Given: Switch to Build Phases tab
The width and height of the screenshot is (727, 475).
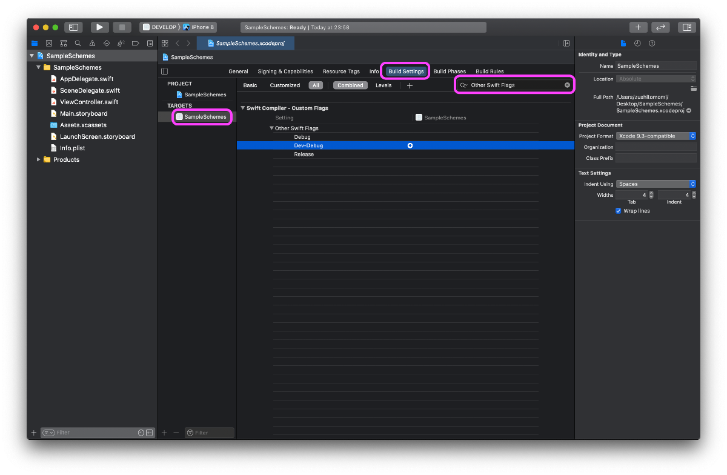Looking at the screenshot, I should click(x=450, y=71).
